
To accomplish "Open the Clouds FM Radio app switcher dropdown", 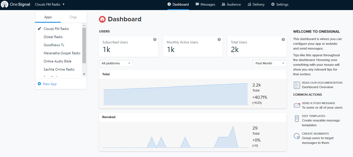I will (50, 4).
